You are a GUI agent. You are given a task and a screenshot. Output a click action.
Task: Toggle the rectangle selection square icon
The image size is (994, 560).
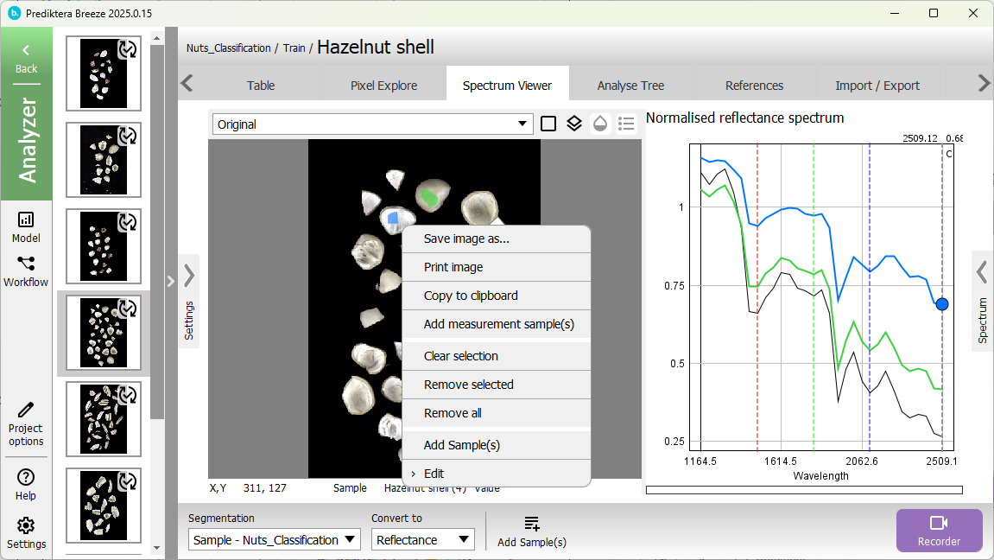pyautogui.click(x=548, y=124)
